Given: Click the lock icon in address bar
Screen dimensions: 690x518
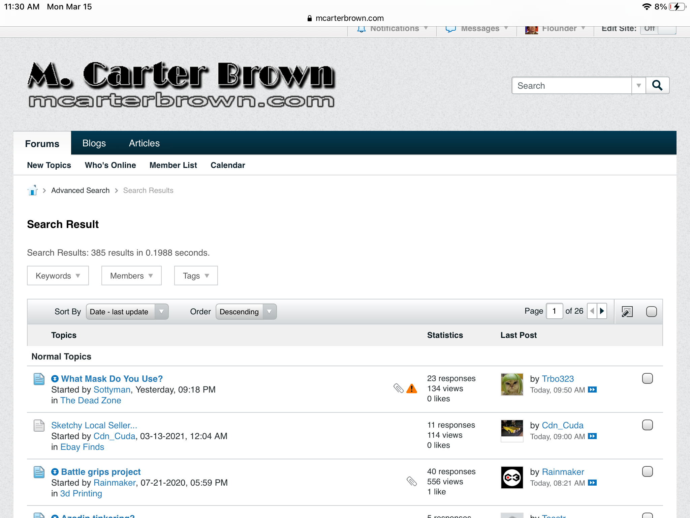Looking at the screenshot, I should tap(310, 18).
